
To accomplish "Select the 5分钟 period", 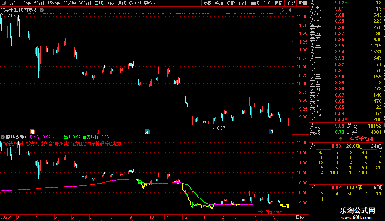I will click(x=39, y=3).
